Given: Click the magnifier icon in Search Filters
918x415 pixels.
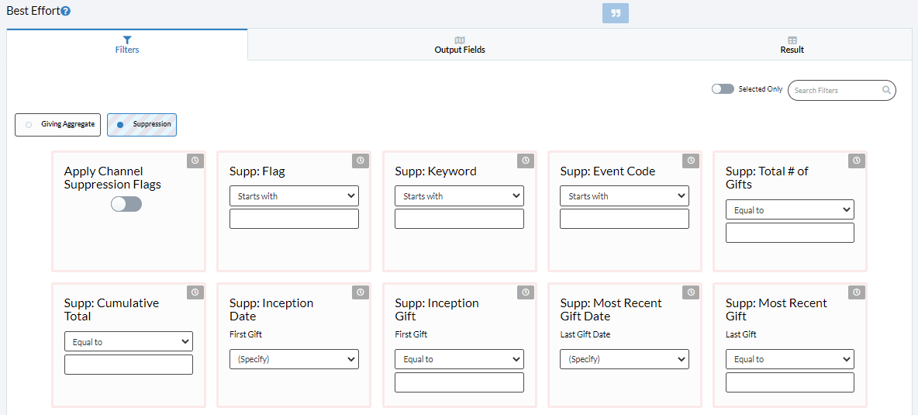Looking at the screenshot, I should 886,90.
